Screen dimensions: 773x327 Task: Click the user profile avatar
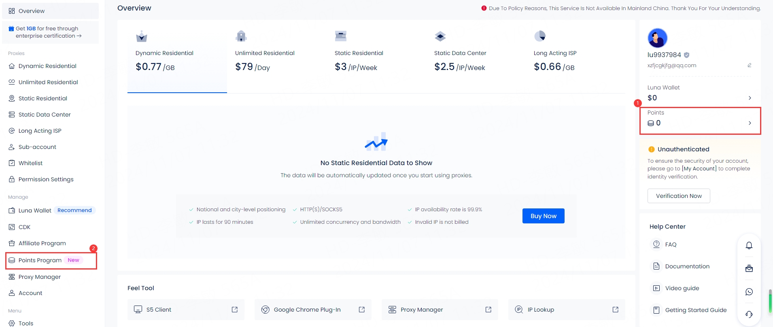(657, 38)
